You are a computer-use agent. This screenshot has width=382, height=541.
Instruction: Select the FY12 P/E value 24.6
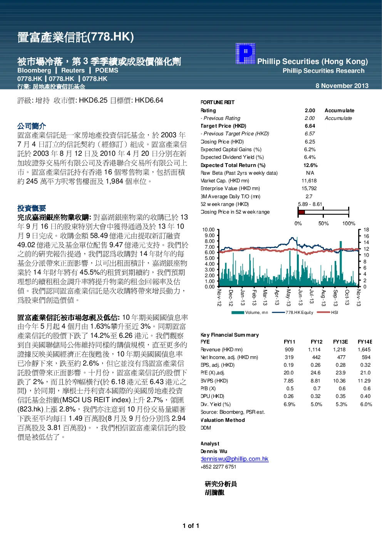(316, 372)
